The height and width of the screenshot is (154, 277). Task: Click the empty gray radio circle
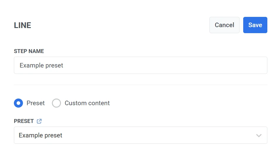pos(56,103)
